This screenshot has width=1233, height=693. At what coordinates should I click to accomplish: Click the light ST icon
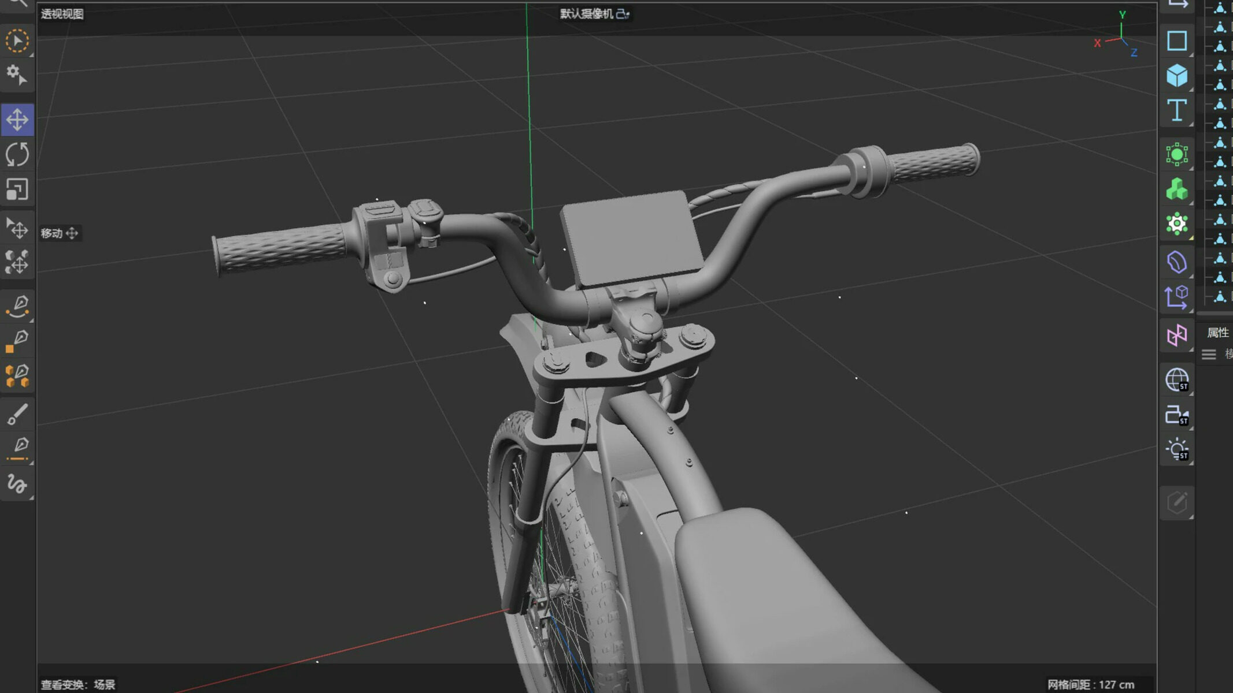coord(1177,450)
